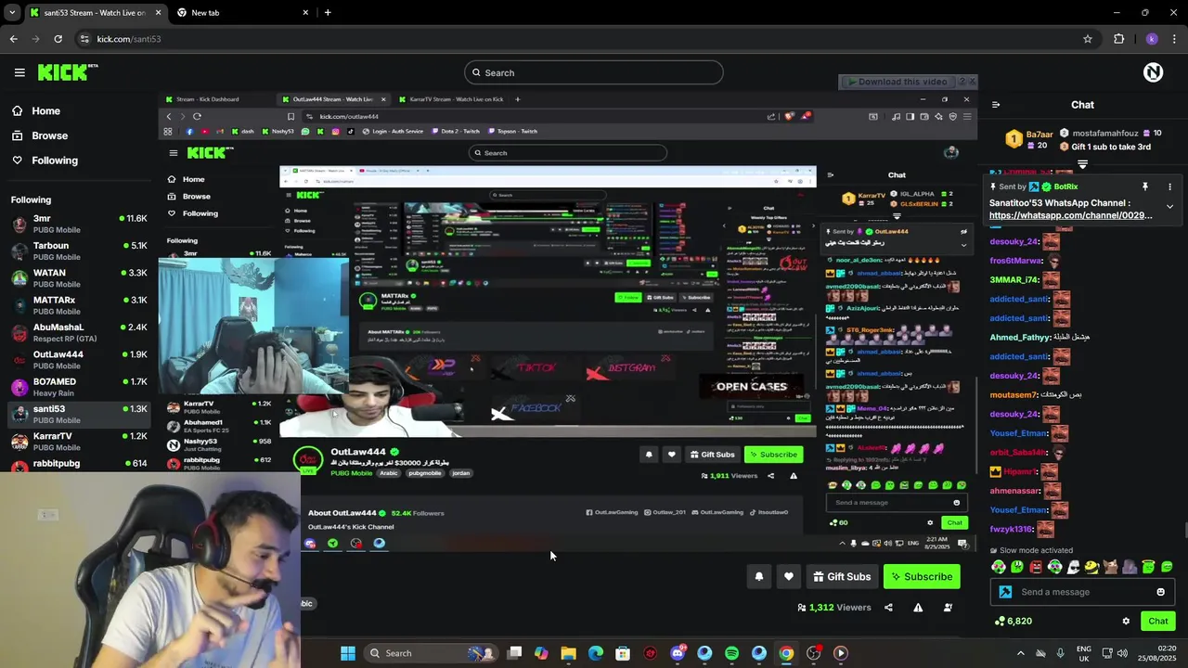Reload the page in Chrome

pyautogui.click(x=58, y=39)
